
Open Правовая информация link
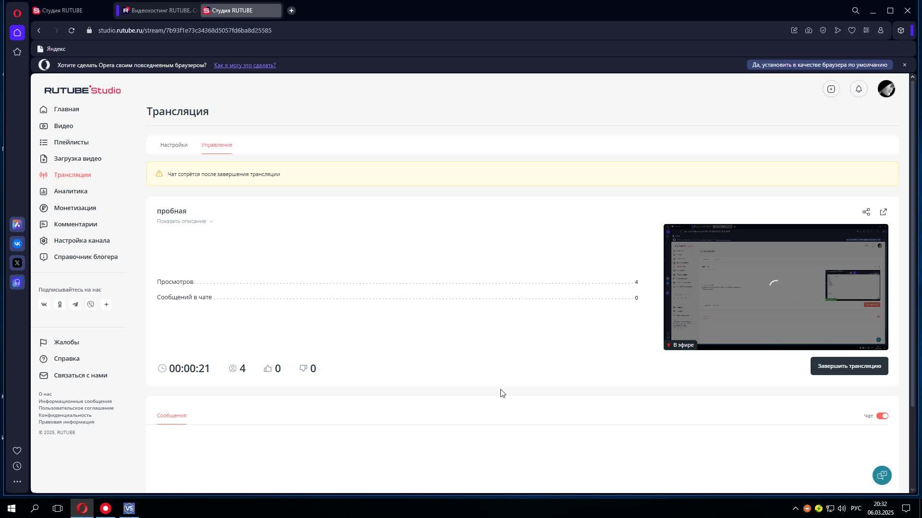tap(66, 422)
